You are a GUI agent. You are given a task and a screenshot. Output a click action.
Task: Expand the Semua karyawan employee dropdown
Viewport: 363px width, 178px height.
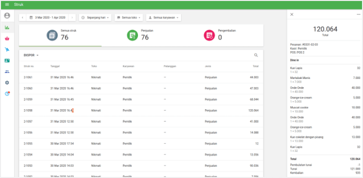[164, 17]
